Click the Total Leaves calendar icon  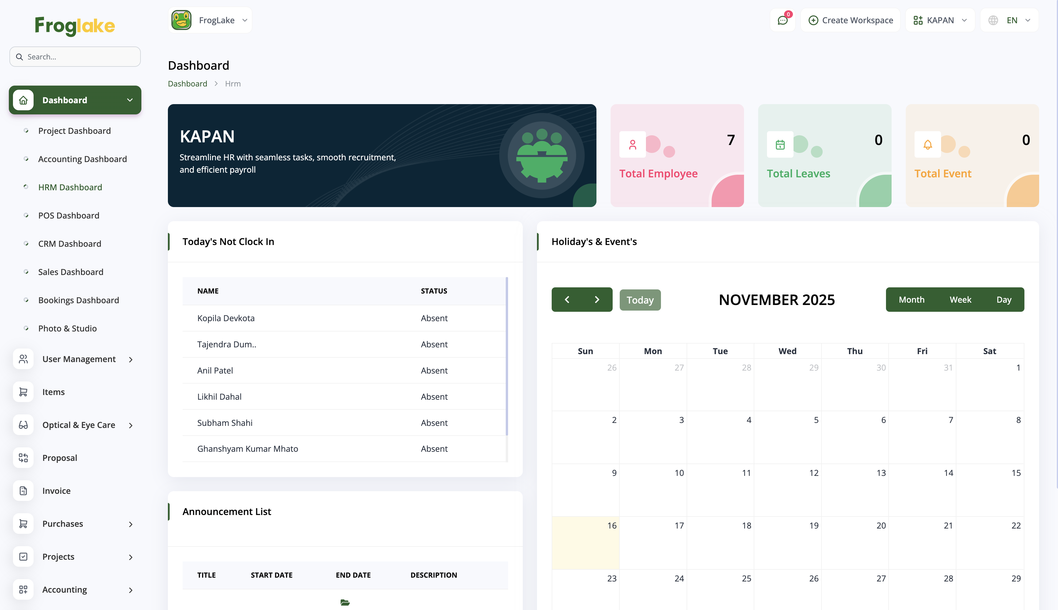[x=780, y=144]
